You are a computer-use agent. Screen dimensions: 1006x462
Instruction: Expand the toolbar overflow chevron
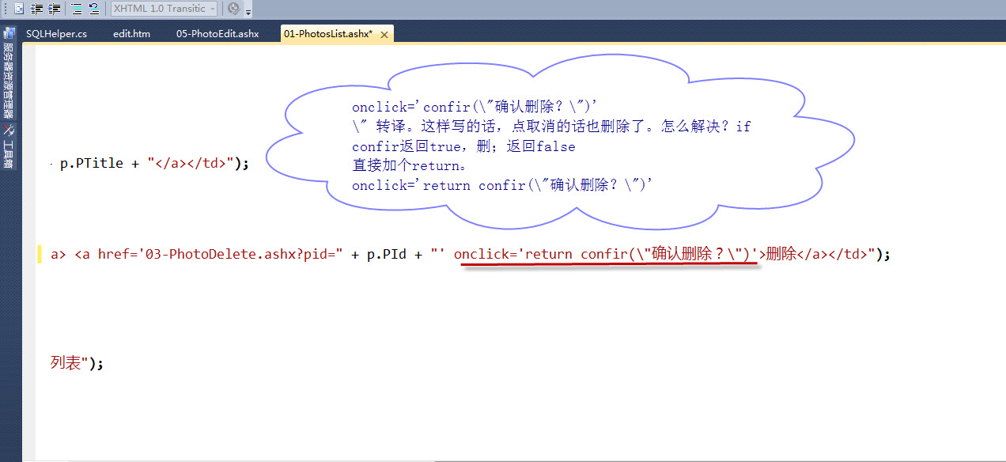pos(248,10)
